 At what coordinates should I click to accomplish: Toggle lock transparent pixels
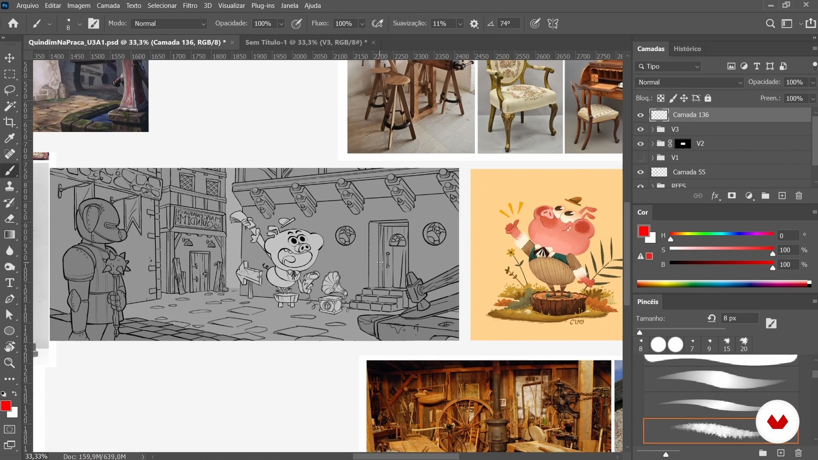[660, 98]
